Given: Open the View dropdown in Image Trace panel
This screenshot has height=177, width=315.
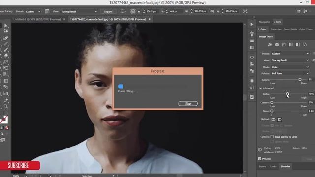Looking at the screenshot, I should click(x=290, y=60).
